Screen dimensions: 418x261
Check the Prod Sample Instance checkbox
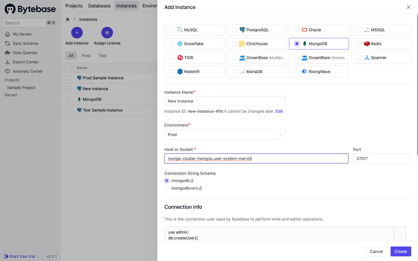click(68, 78)
